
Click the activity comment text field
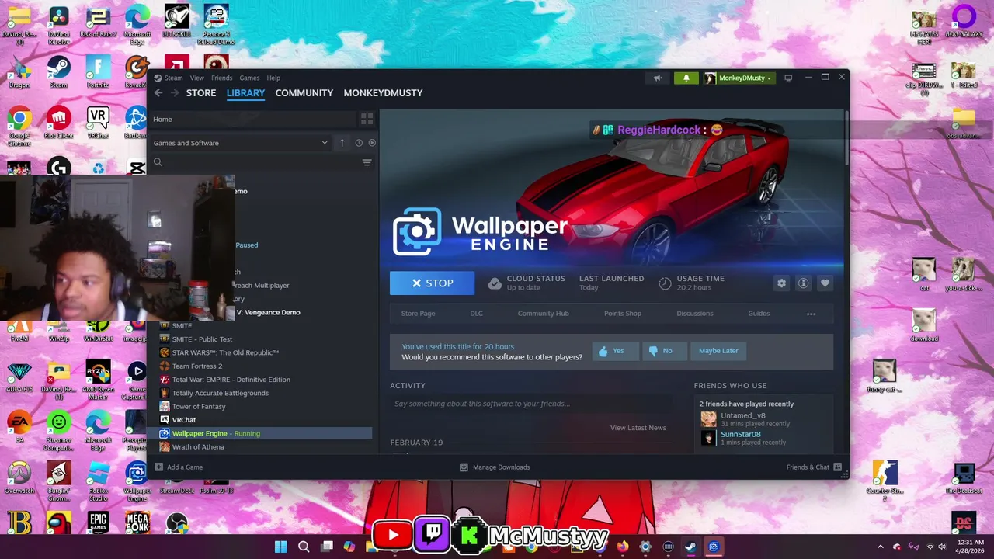click(531, 404)
